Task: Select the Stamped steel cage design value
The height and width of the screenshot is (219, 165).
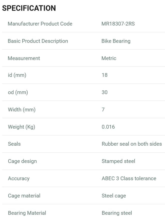Action: pos(118,161)
